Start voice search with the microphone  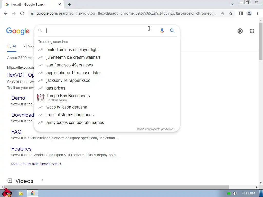(x=162, y=31)
